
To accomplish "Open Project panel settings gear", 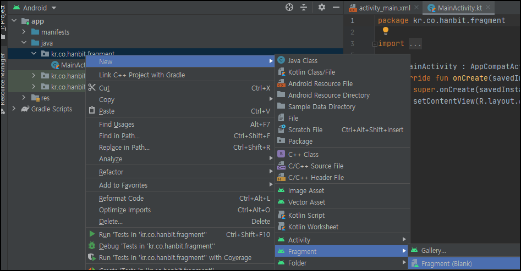I will point(322,7).
